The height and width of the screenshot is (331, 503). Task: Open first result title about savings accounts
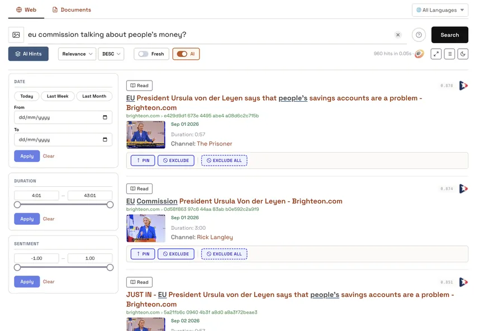point(274,103)
